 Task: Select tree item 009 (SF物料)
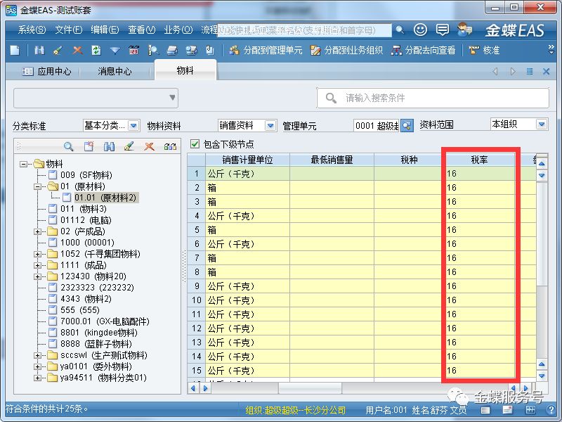pos(86,175)
